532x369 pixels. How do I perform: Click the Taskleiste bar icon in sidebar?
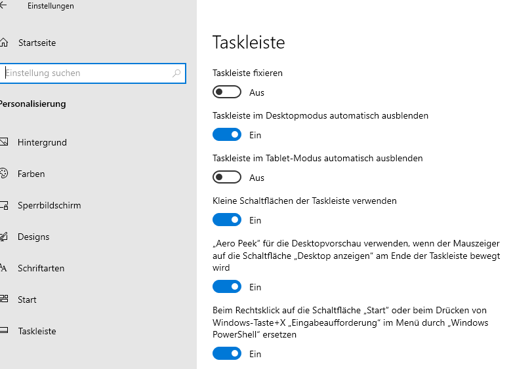[x=4, y=330]
